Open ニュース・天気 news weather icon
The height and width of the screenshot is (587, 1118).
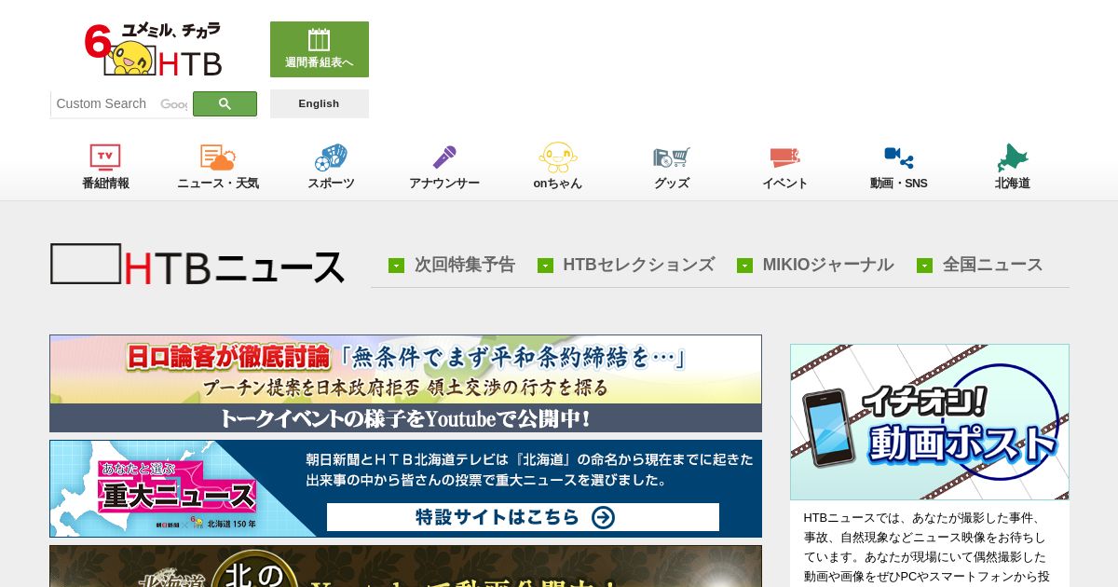(x=218, y=157)
